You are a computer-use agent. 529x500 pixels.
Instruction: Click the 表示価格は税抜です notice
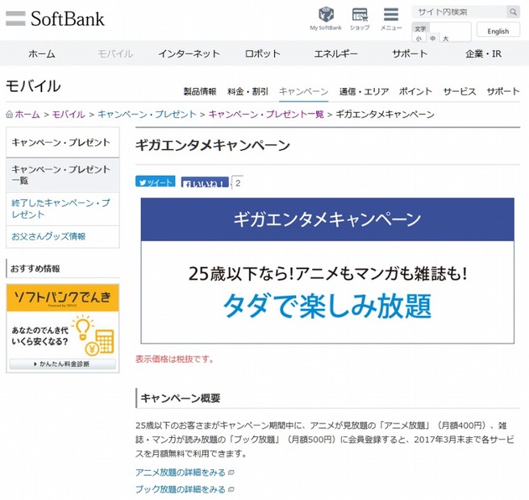pos(175,359)
